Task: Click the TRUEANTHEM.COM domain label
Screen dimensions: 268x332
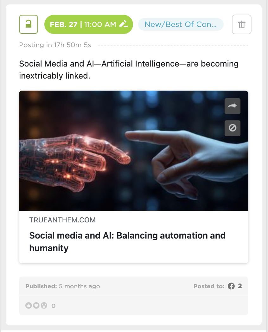Action: point(62,220)
